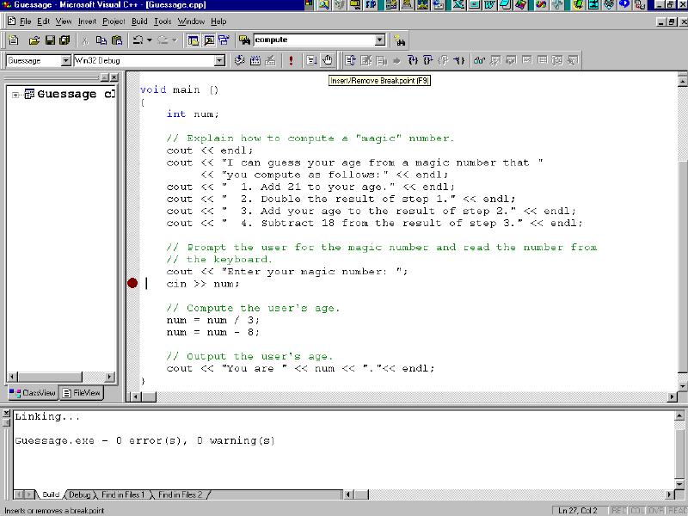The width and height of the screenshot is (688, 516).
Task: Open the Insert menu
Action: coord(87,21)
